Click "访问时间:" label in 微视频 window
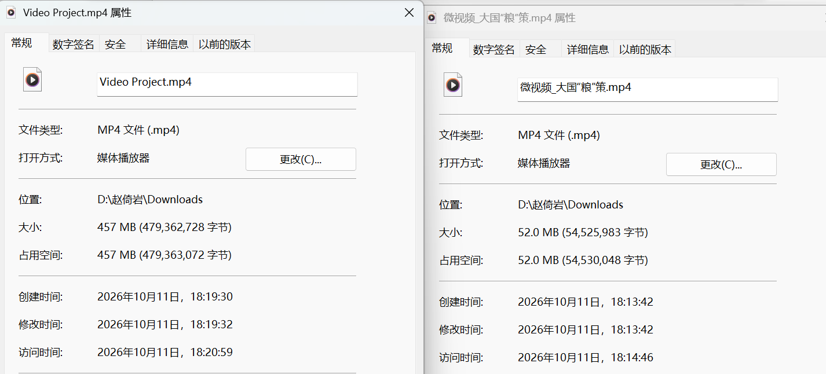 click(x=461, y=358)
